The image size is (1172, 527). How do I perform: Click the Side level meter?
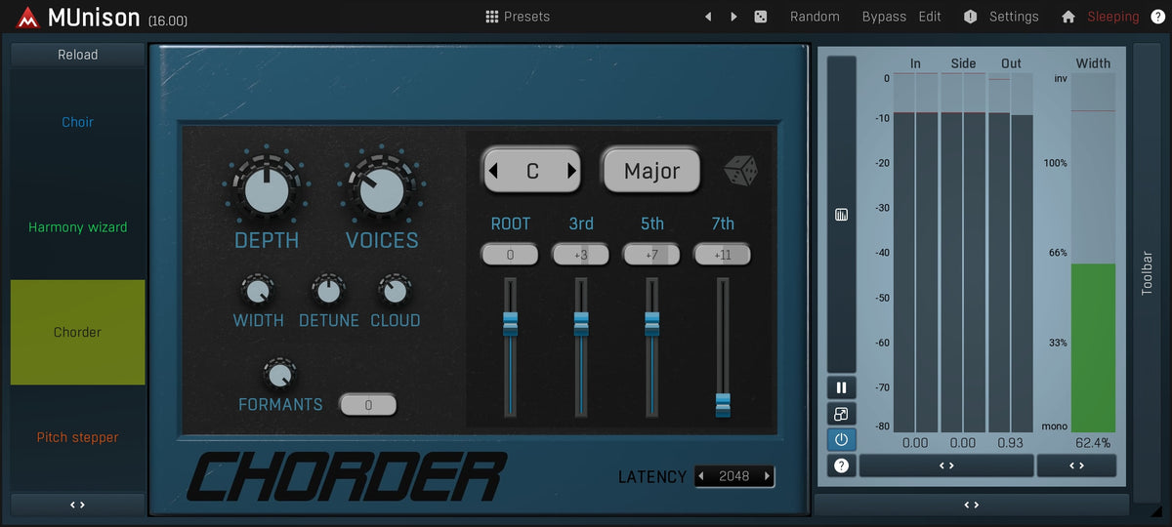963,253
